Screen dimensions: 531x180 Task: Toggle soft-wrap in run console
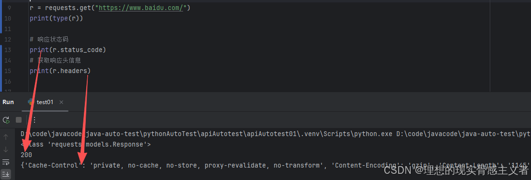[x=6, y=162]
